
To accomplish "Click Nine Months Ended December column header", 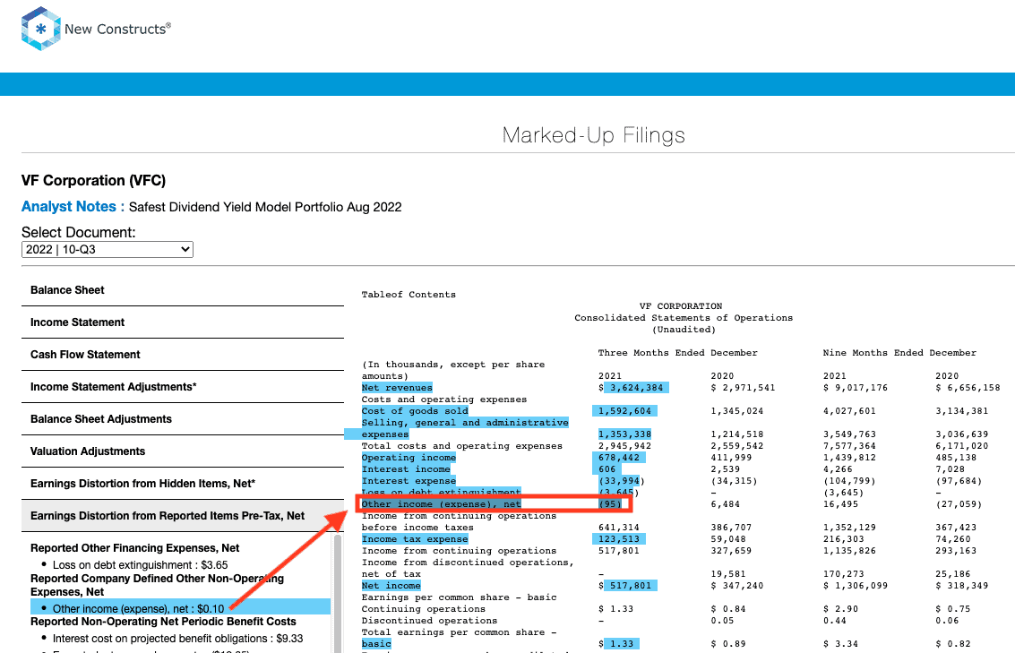I will (899, 353).
